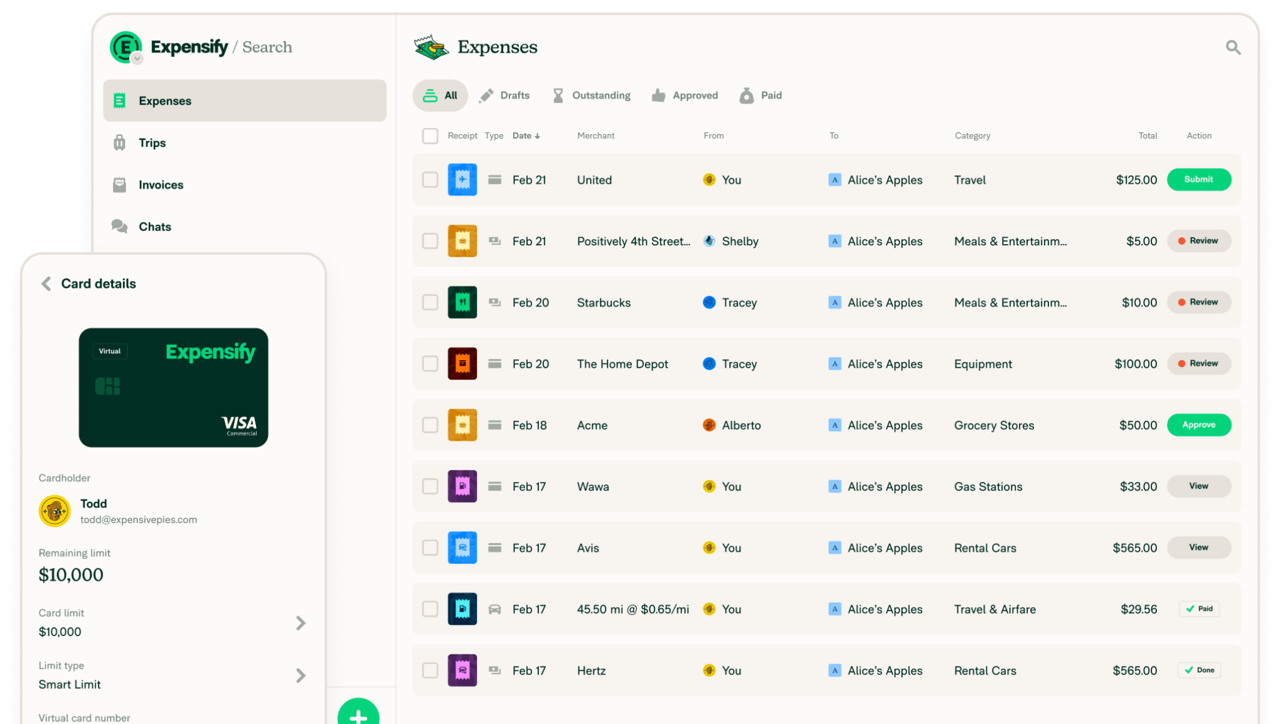Expand the Card limit chevron
The width and height of the screenshot is (1285, 724).
pos(301,623)
